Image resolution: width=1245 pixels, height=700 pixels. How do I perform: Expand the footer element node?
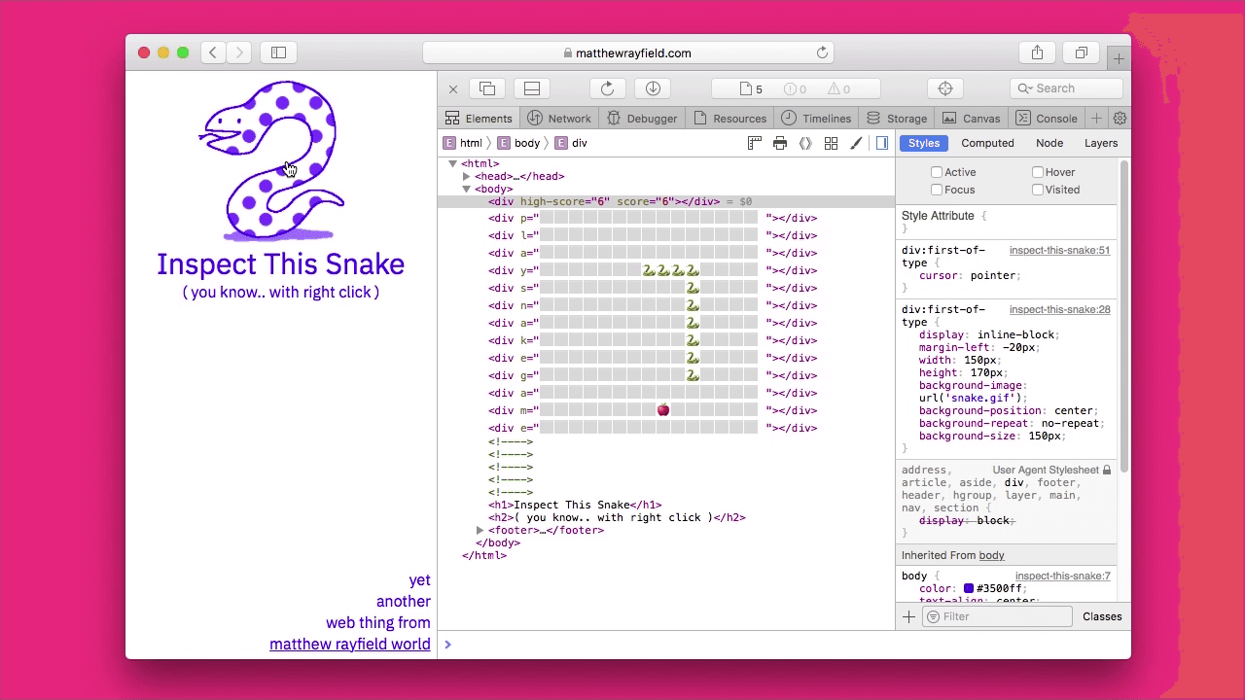pyautogui.click(x=480, y=531)
